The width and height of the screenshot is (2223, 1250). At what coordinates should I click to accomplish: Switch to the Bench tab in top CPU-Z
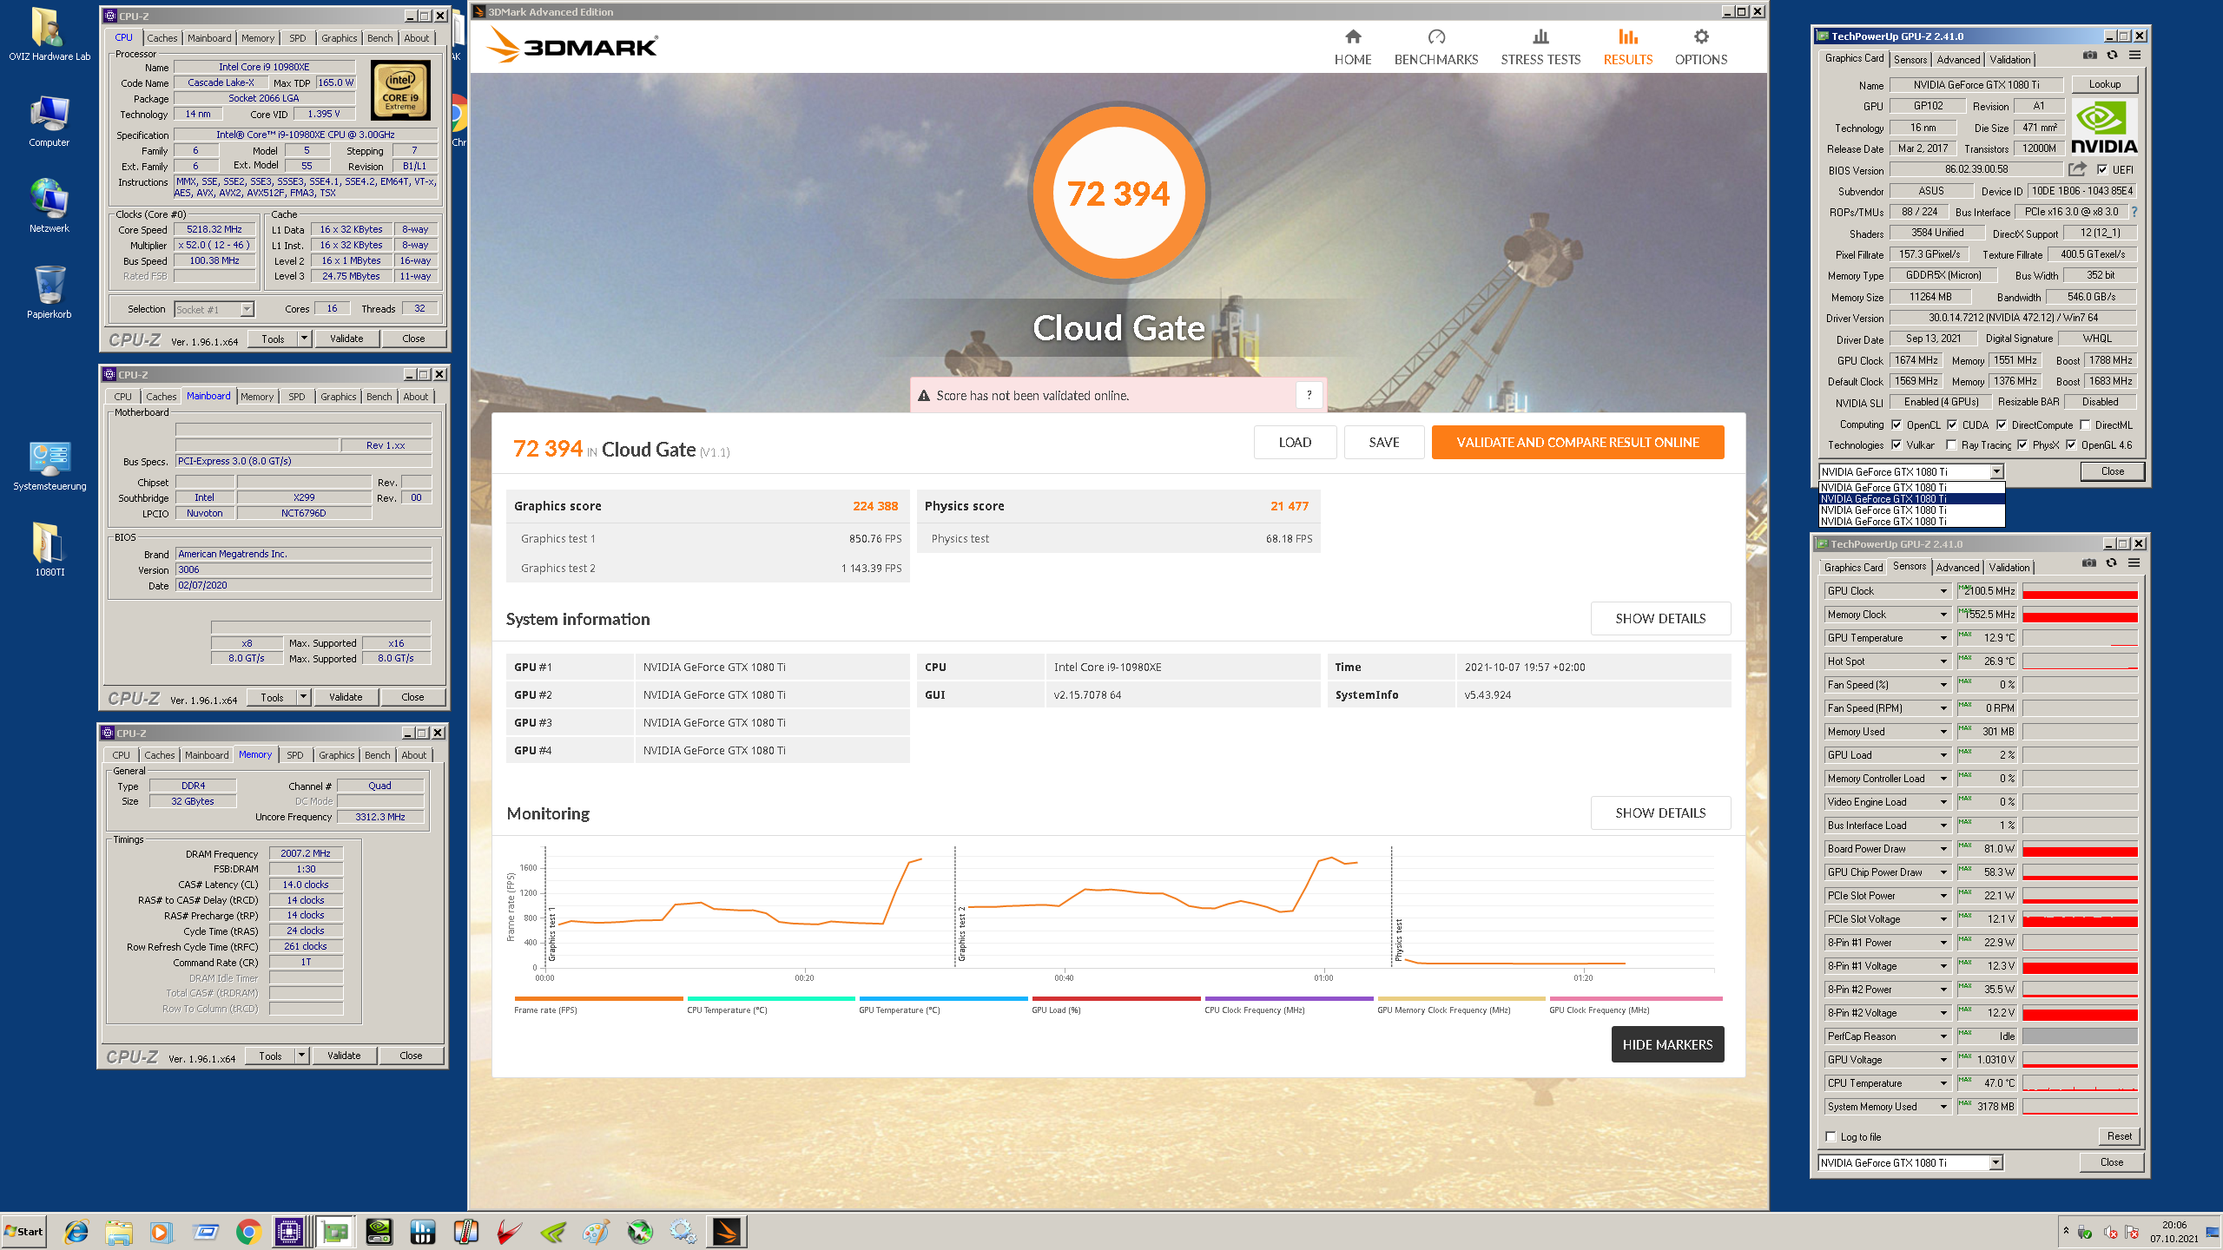click(379, 38)
